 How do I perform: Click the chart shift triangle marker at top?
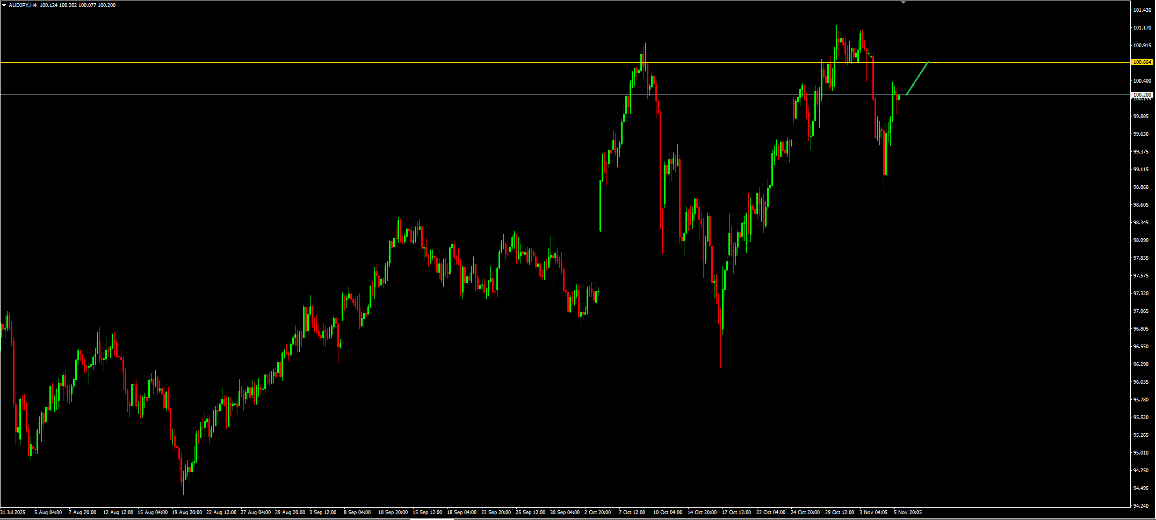pyautogui.click(x=903, y=2)
